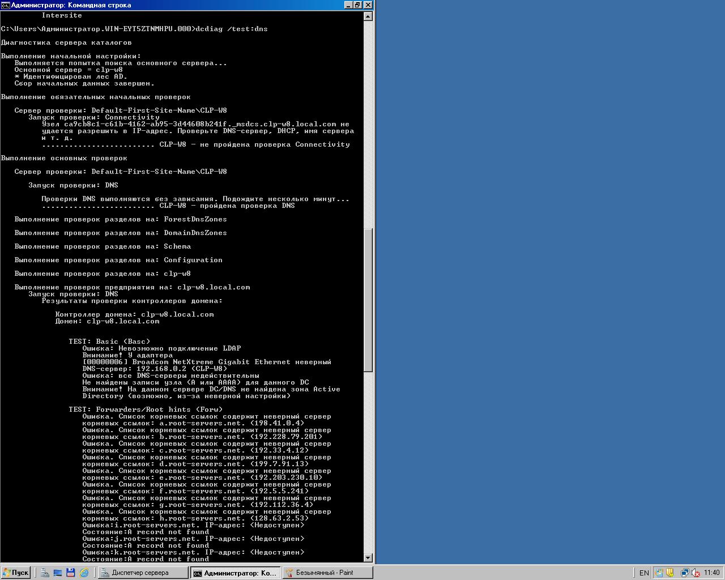
Task: Select the Администратор: Ко... taskbar button
Action: pyautogui.click(x=235, y=573)
